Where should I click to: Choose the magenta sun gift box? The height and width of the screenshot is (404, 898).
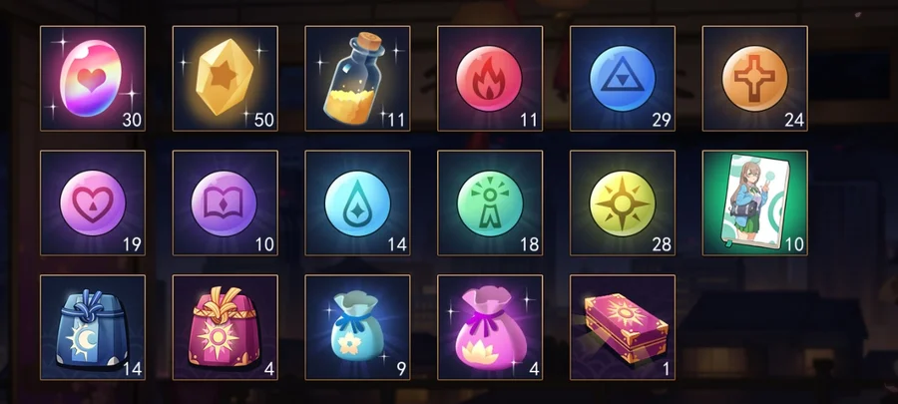[x=225, y=327]
